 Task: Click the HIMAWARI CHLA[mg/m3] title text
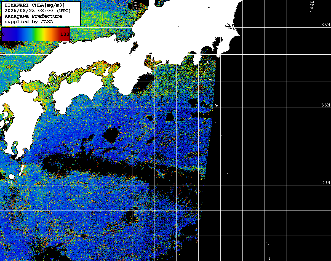coord(35,5)
